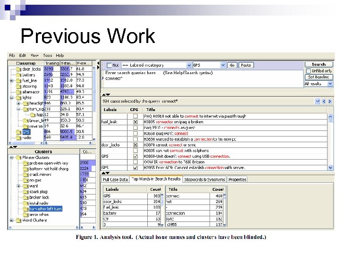The height and width of the screenshot is (255, 340).
Task: Open the GPS category dropdown
Action: 223,65
